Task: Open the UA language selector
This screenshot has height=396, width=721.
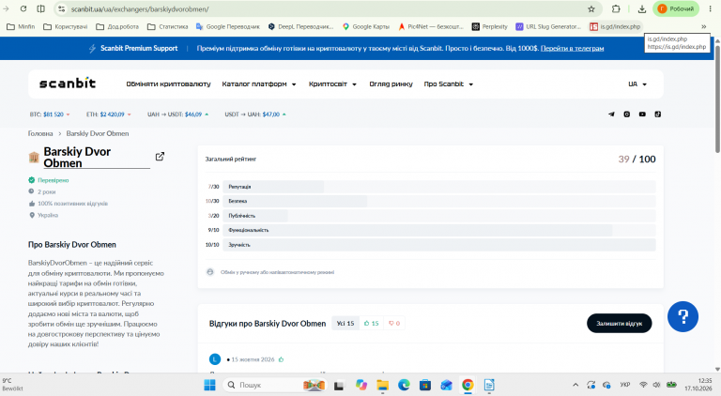Action: (x=637, y=84)
